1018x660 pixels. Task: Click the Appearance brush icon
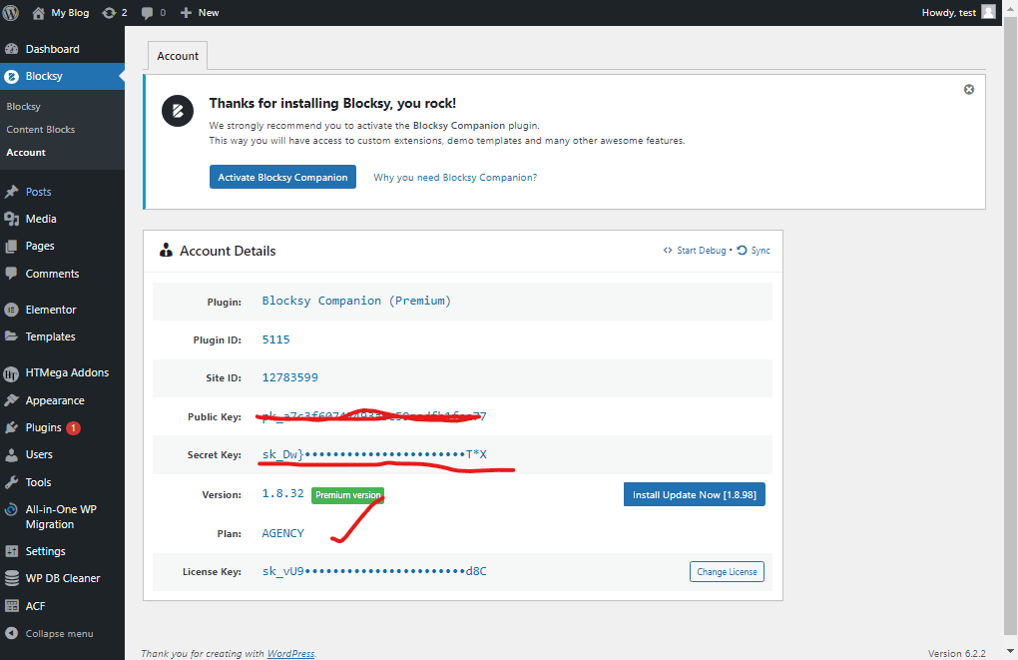coord(12,400)
